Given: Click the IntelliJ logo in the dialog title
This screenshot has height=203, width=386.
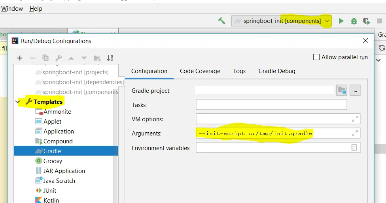Looking at the screenshot, I should pos(15,41).
